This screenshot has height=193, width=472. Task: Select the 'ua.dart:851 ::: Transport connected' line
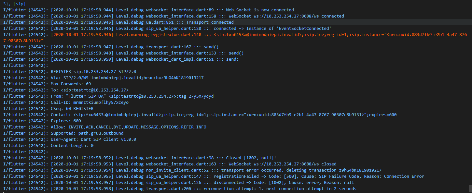pyautogui.click(x=118, y=22)
